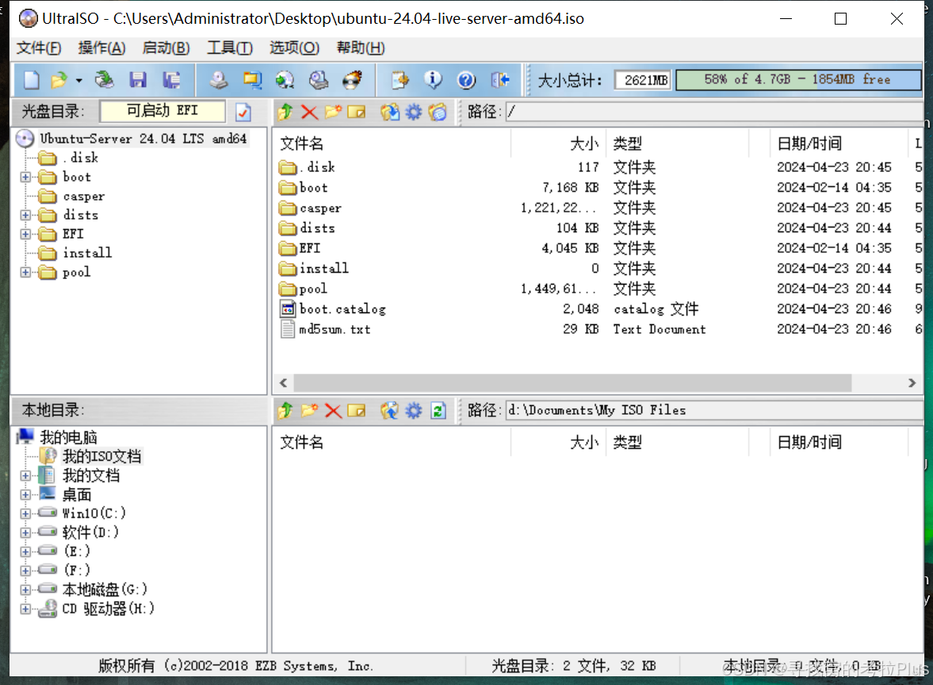Click the rename icon in the ISO pane toolbar
The width and height of the screenshot is (933, 685).
pos(357,112)
